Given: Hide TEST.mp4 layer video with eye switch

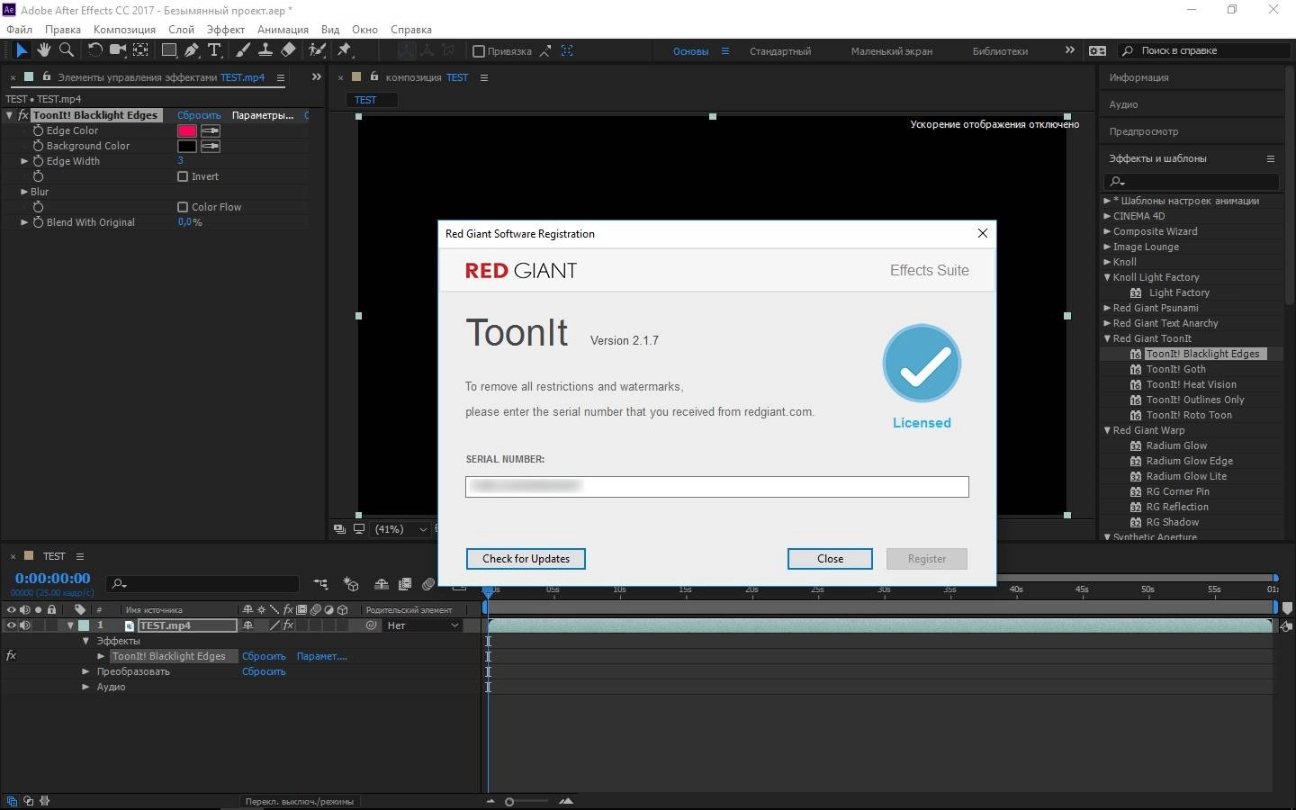Looking at the screenshot, I should point(12,625).
